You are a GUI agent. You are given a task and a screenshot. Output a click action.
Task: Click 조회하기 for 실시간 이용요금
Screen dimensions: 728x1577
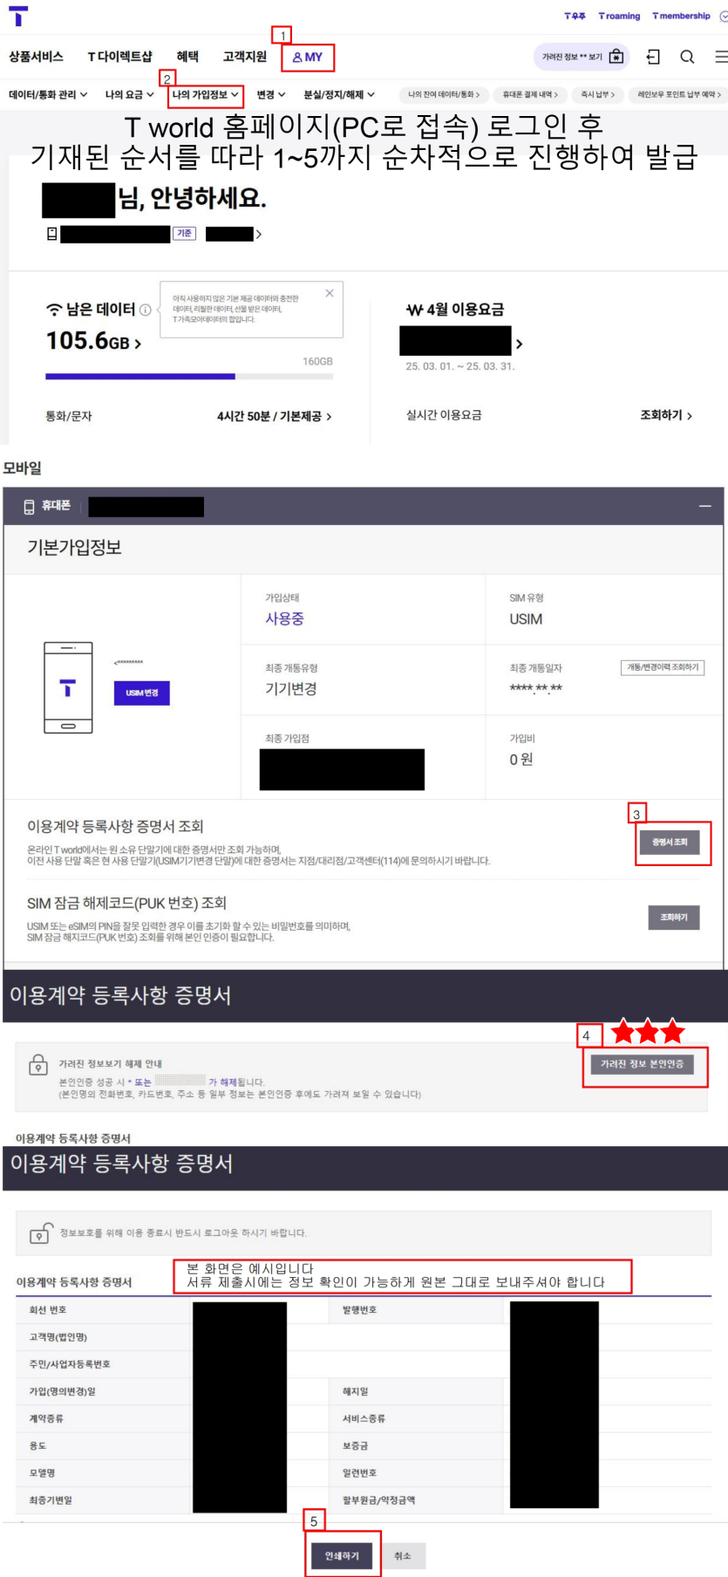pyautogui.click(x=666, y=415)
